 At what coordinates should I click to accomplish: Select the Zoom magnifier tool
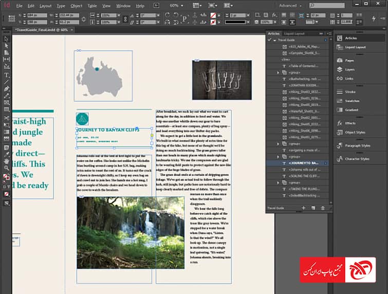(6, 168)
